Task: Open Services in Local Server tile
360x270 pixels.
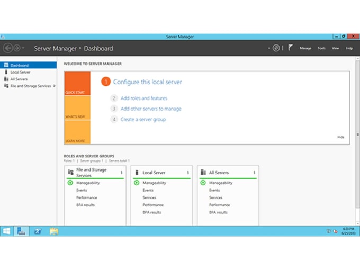Action: pyautogui.click(x=149, y=197)
